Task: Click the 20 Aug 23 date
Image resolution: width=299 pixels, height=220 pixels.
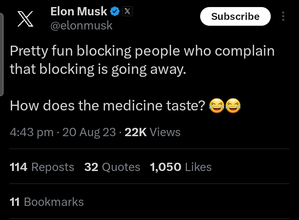Action: (89, 132)
